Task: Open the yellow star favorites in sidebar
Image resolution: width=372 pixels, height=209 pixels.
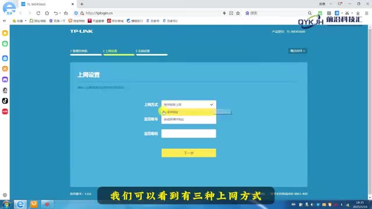Action: pyautogui.click(x=5, y=33)
